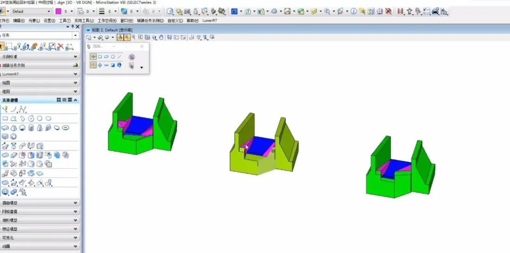The width and height of the screenshot is (510, 253).
Task: Choose the Cylinder solid tool
Action: click(x=31, y=128)
